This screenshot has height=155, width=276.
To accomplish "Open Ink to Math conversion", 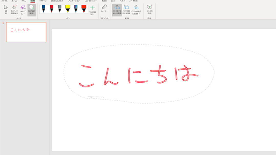I will point(136,10).
